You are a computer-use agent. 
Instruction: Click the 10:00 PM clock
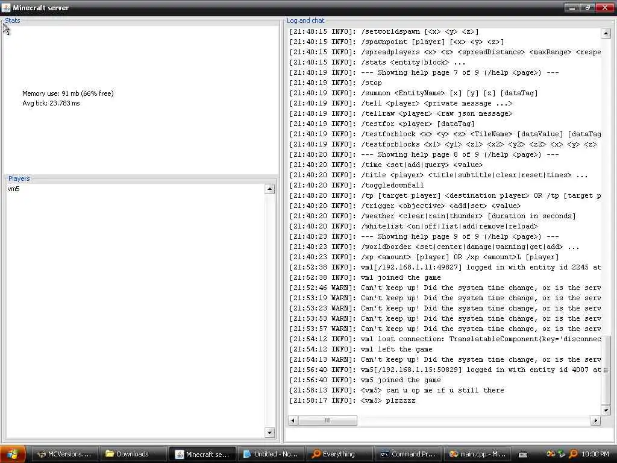[595, 454]
